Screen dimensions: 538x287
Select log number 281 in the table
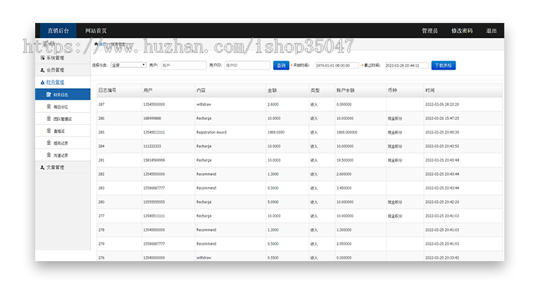pos(102,160)
